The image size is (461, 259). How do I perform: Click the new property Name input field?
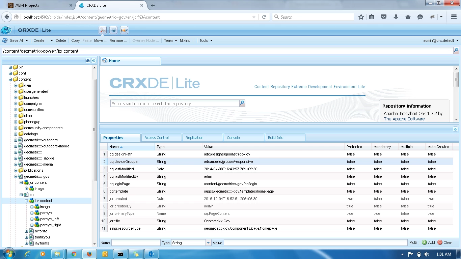[136, 242]
